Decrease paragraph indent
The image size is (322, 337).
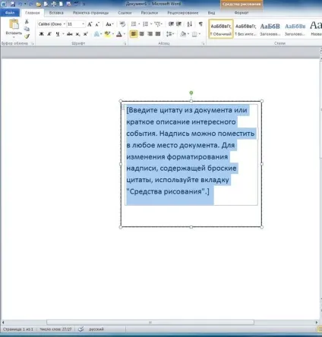(x=171, y=24)
